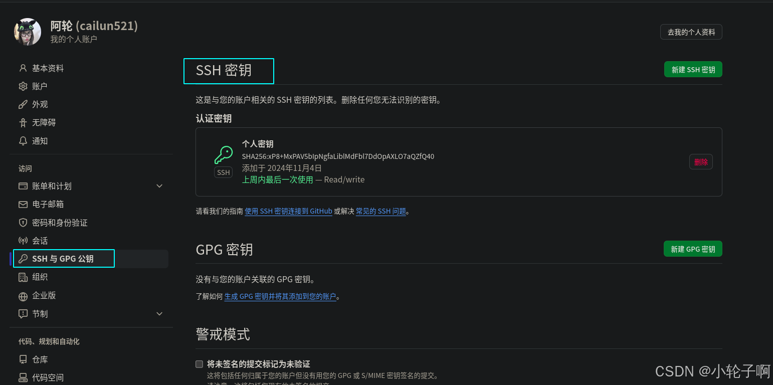The width and height of the screenshot is (773, 385).
Task: Open the 使用 SSH 密钥连接到 GitHub guide
Action: 288,211
